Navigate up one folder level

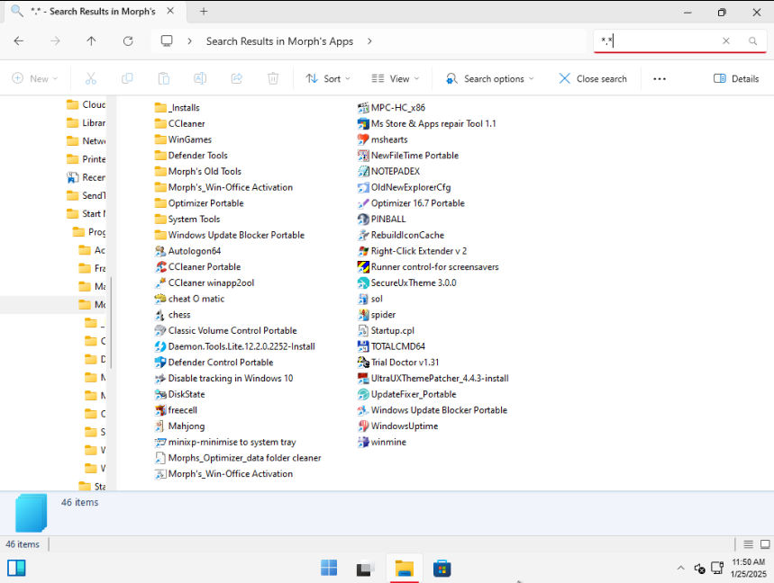click(91, 40)
